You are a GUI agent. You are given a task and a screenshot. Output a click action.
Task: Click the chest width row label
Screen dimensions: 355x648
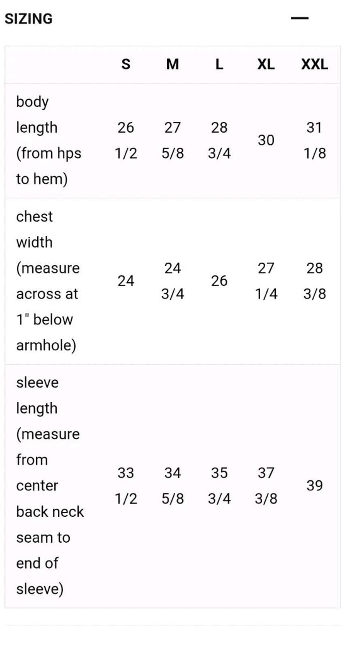click(x=48, y=281)
